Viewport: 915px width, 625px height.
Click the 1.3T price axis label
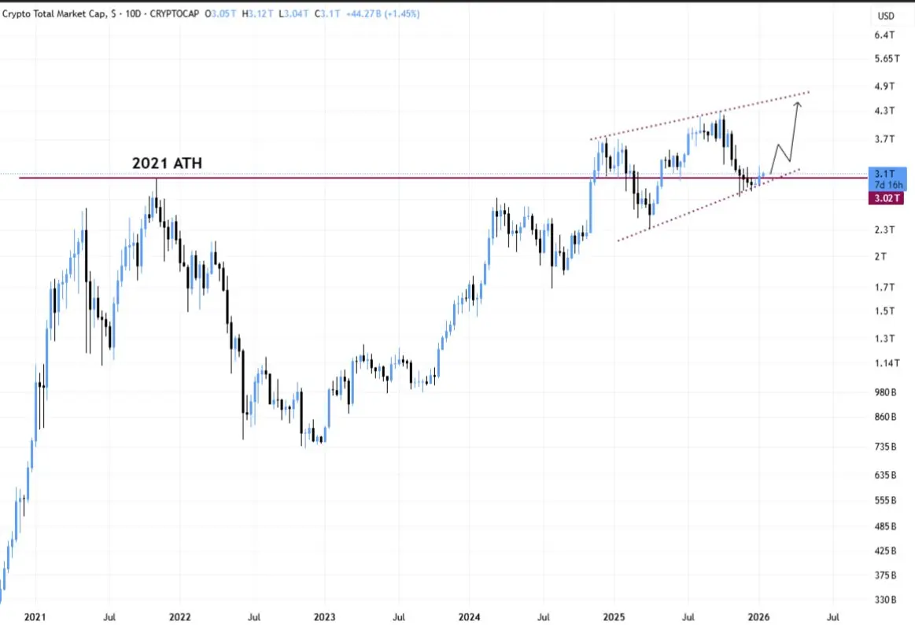coord(884,339)
